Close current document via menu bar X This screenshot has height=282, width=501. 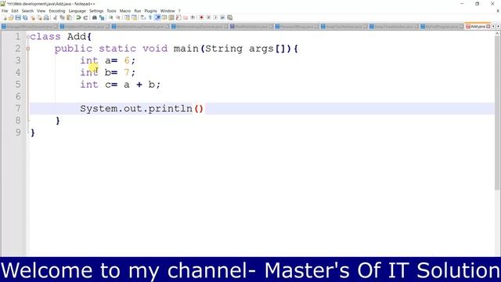pyautogui.click(x=498, y=11)
